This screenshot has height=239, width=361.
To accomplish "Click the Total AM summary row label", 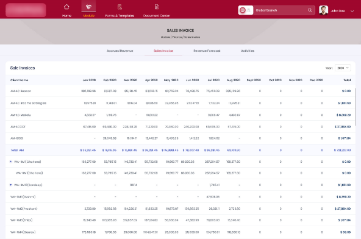I will [17, 151].
